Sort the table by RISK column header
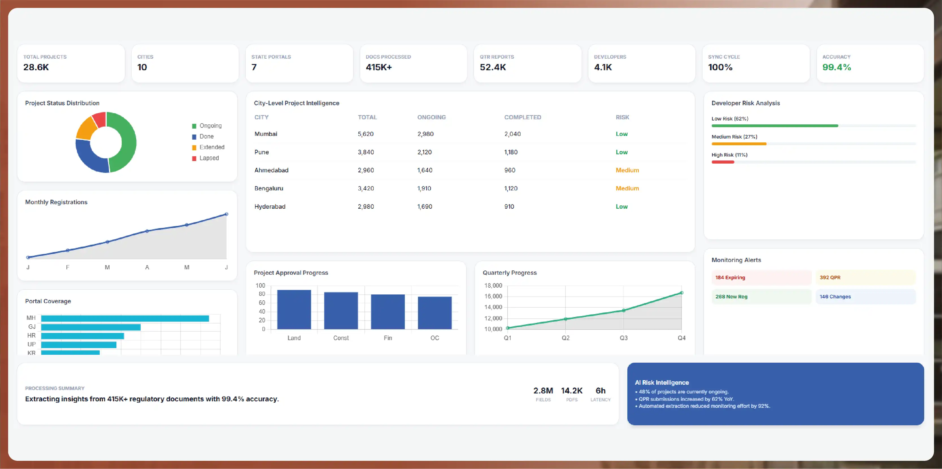Image resolution: width=942 pixels, height=469 pixels. (x=622, y=117)
